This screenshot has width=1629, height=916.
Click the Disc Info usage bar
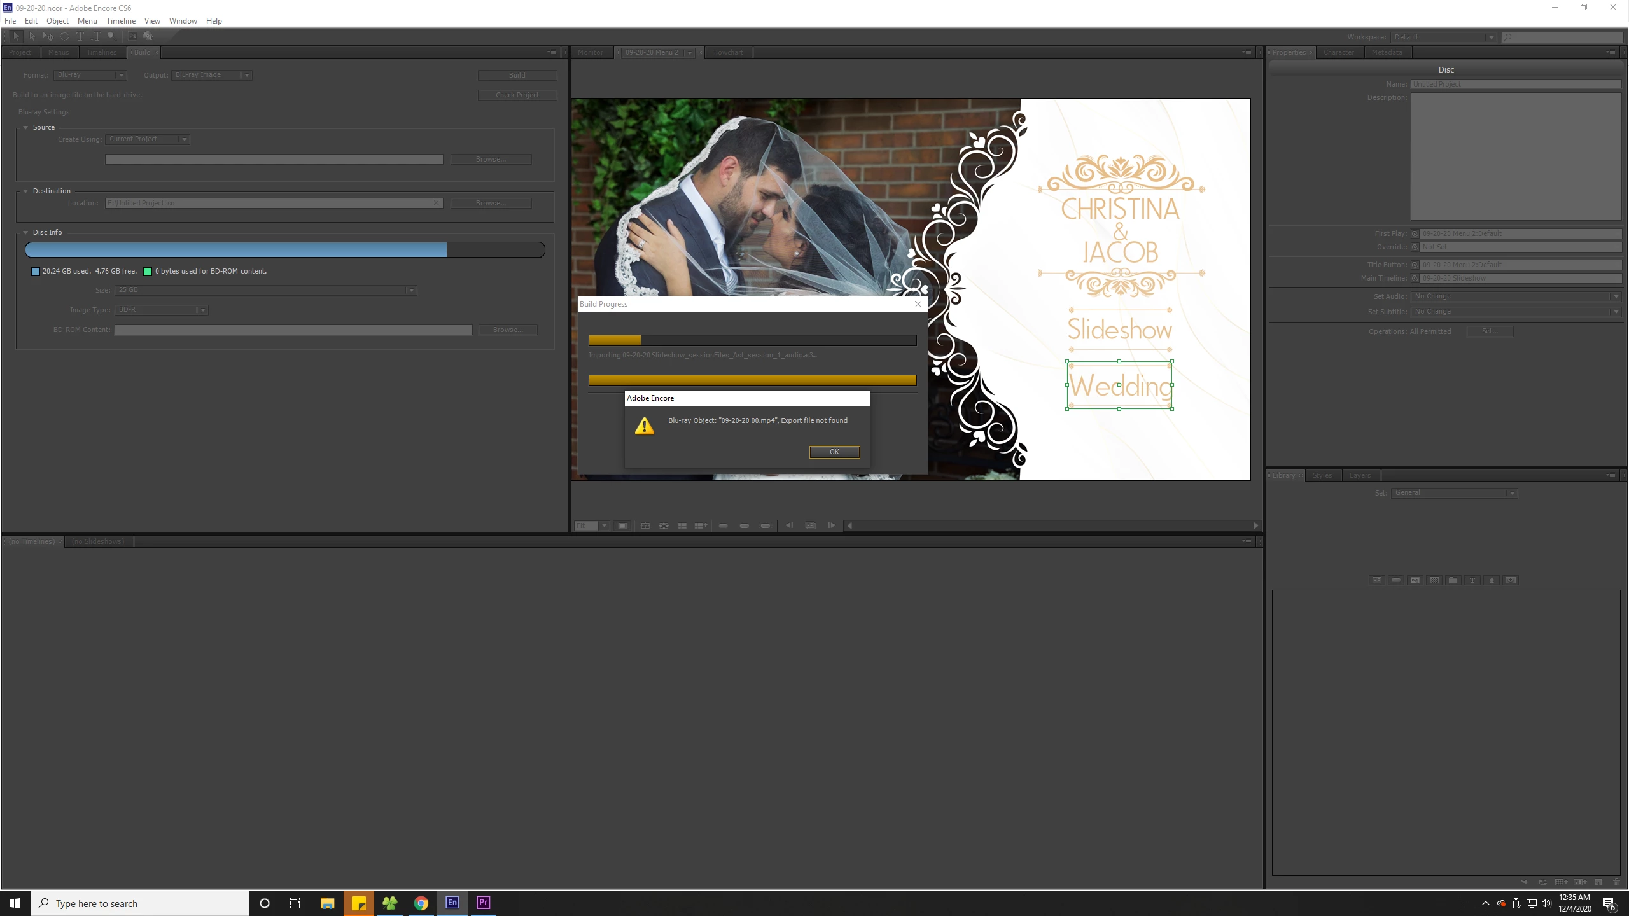pos(284,250)
